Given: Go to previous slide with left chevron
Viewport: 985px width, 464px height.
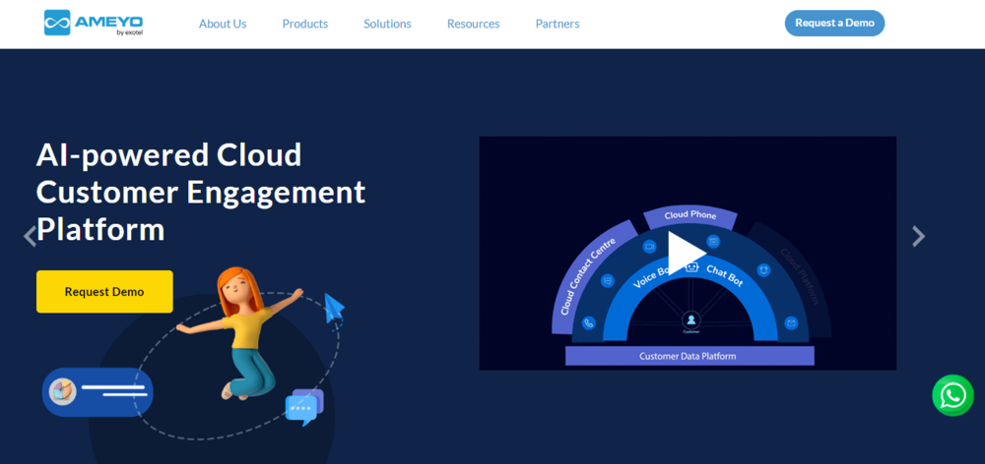Looking at the screenshot, I should tap(30, 236).
